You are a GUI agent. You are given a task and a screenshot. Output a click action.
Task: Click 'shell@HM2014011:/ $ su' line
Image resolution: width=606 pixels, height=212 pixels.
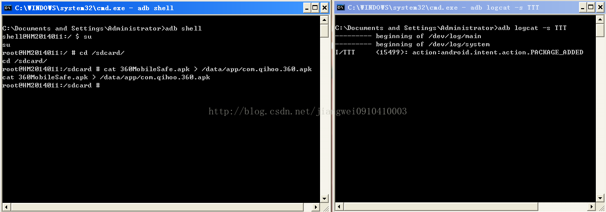coord(47,37)
